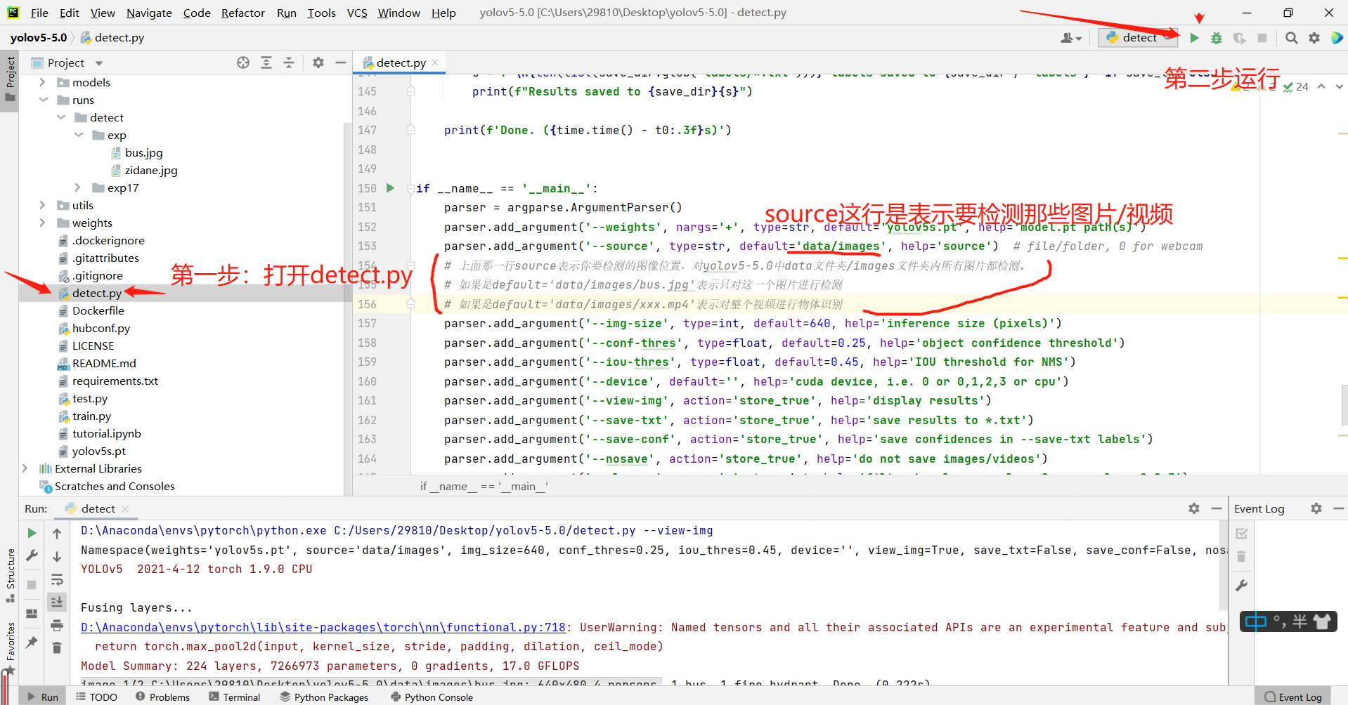Toggle soft-wrap in Run console

(x=57, y=580)
